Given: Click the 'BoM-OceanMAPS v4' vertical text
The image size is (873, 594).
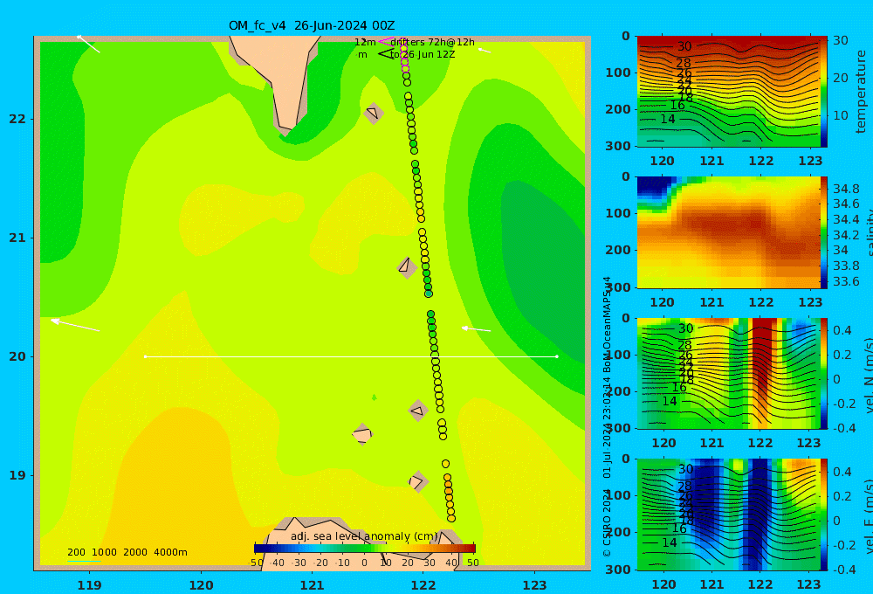Looking at the screenshot, I should coord(607,324).
